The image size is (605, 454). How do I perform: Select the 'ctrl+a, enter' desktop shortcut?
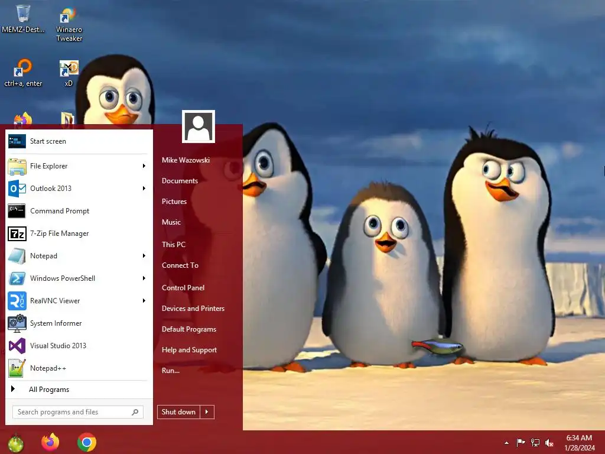(23, 73)
